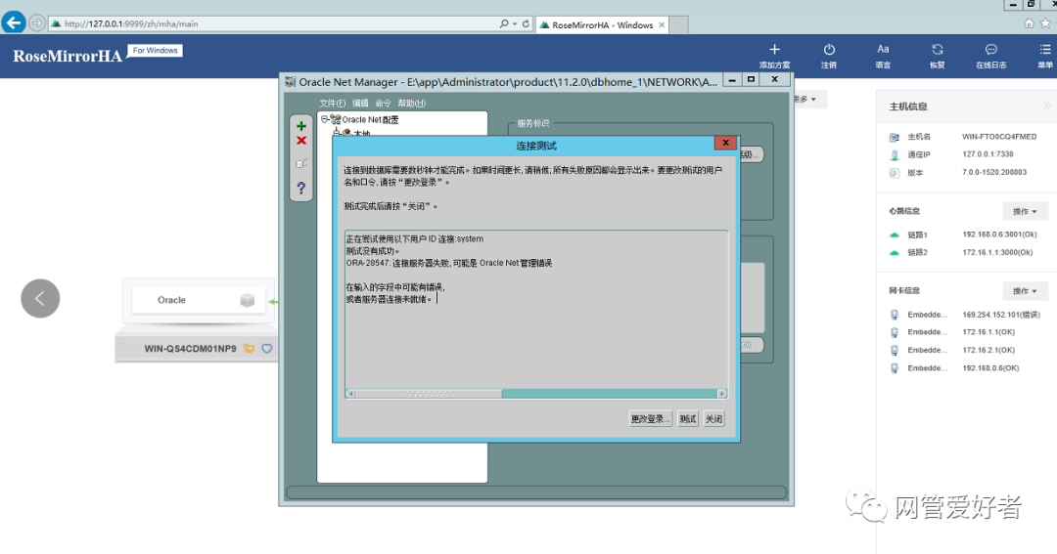Close the RoseMirrorHA browser tab
Image resolution: width=1057 pixels, height=554 pixels.
tap(662, 24)
